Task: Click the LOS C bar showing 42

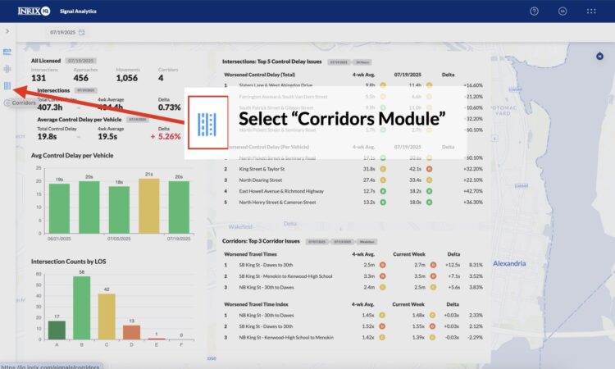Action: tap(107, 317)
